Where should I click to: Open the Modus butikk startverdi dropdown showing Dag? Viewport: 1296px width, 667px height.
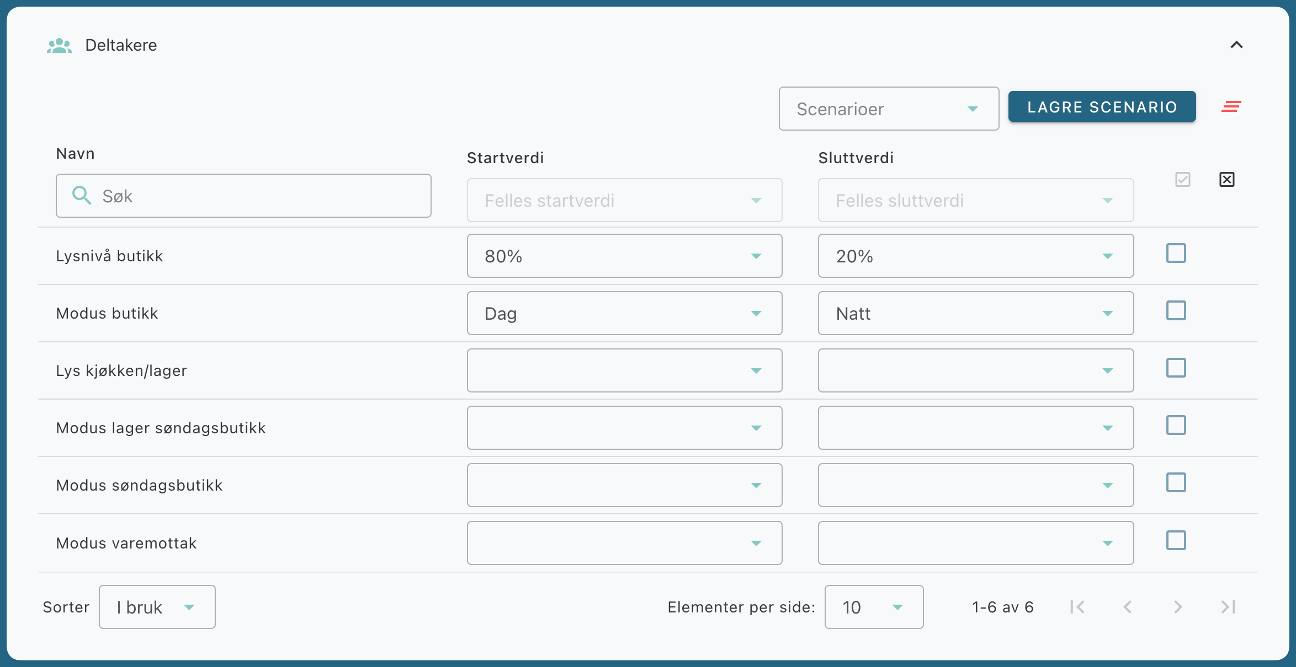click(624, 313)
